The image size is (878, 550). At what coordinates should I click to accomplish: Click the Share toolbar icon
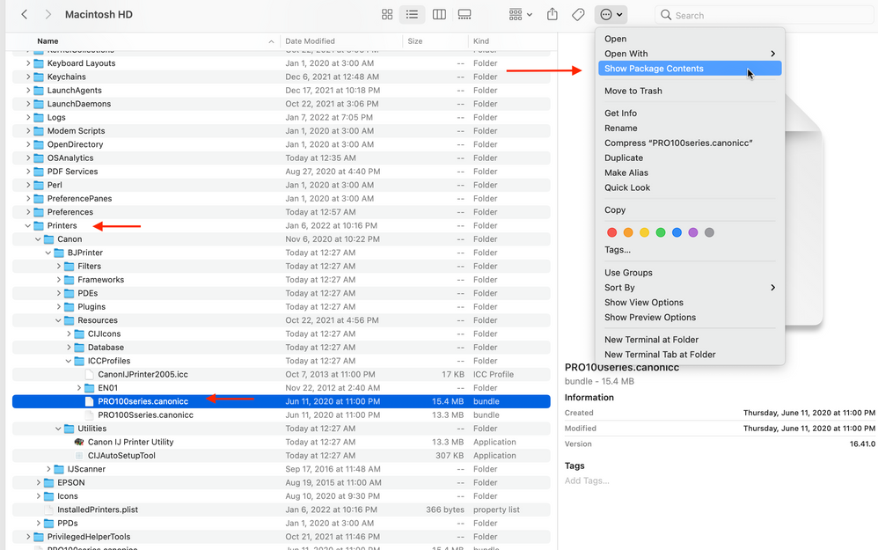[552, 15]
